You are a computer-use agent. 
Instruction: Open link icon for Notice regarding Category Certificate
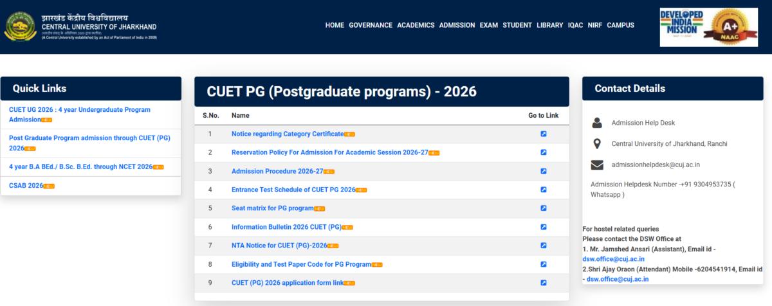[544, 134]
